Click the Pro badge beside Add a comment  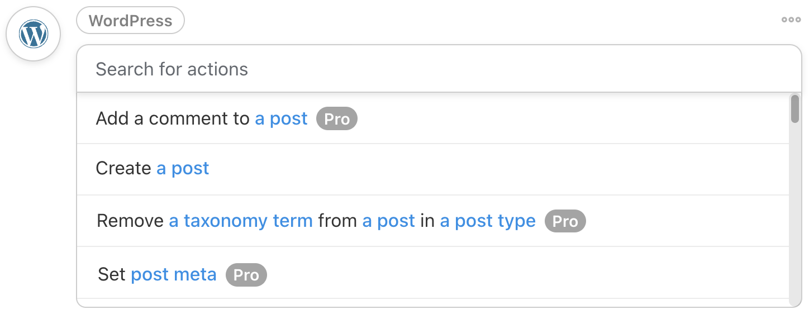[336, 119]
